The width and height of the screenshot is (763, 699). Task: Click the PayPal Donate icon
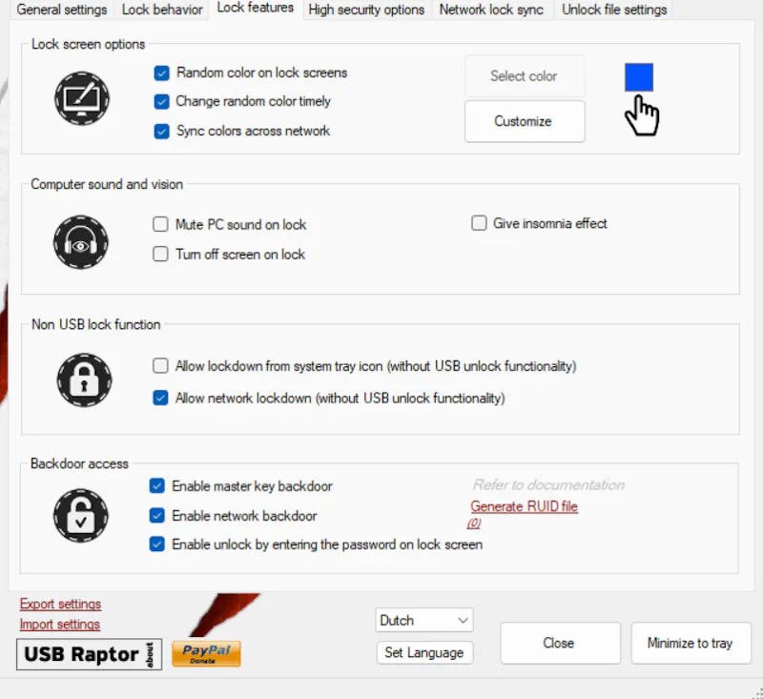[206, 653]
